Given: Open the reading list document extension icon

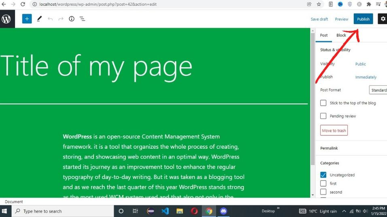Looking at the screenshot, I should tap(331, 4).
